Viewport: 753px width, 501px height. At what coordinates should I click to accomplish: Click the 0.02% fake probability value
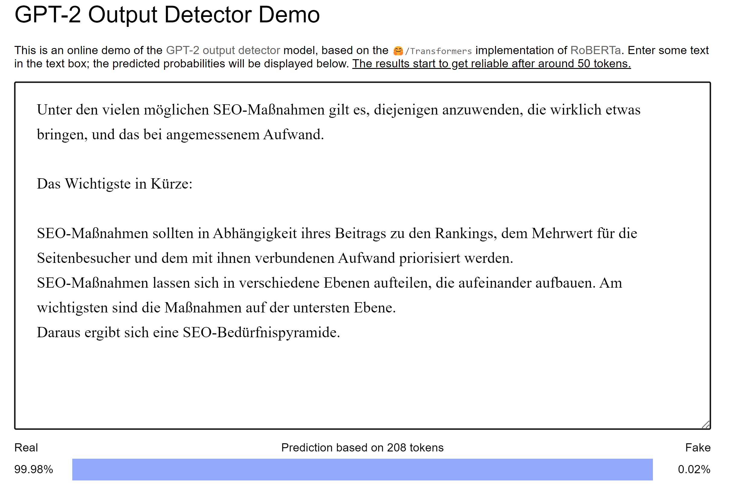point(693,469)
